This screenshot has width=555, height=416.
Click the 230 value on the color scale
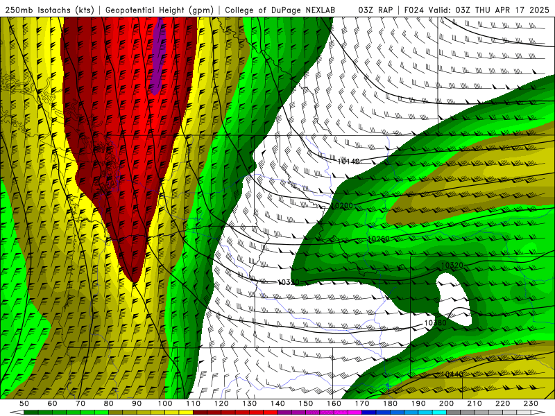coord(531,404)
